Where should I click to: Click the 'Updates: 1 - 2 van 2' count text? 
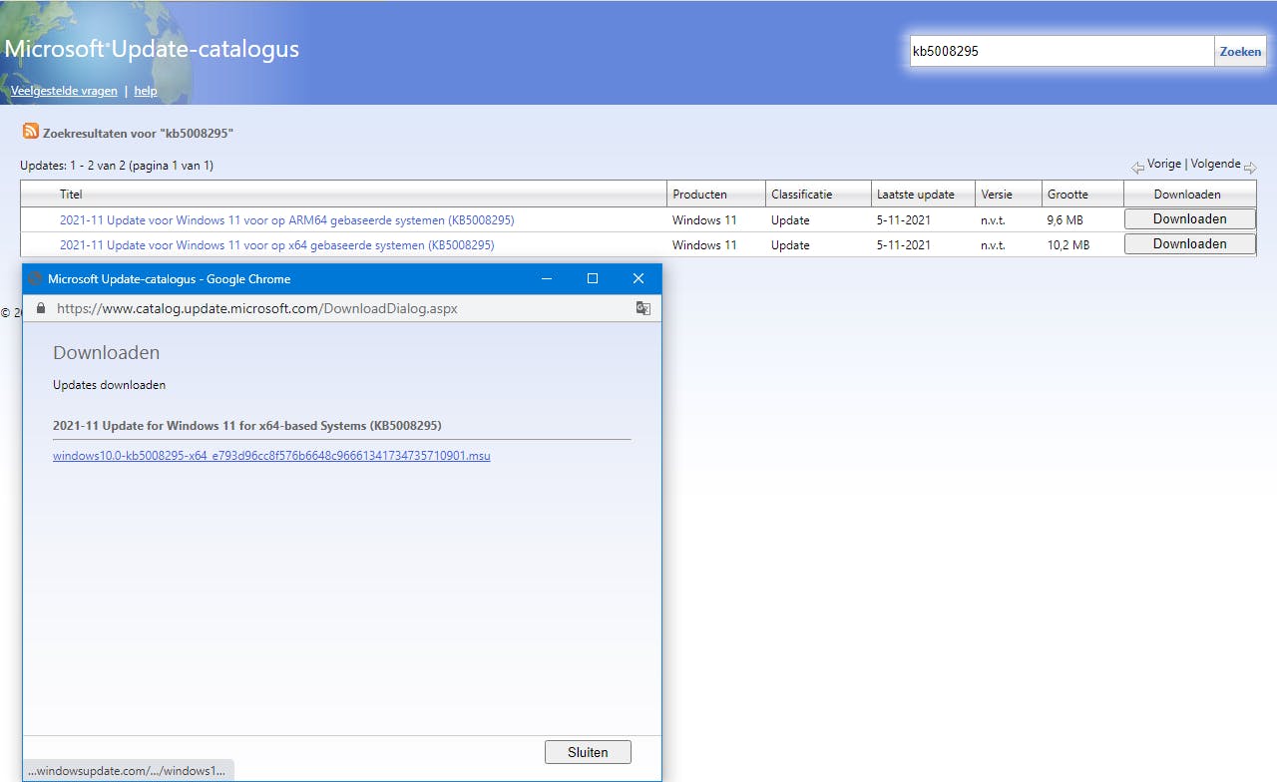[x=117, y=166]
